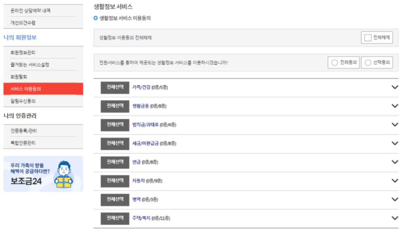The image size is (404, 232).
Task: Click the 나의 인증관리 section heading
Action: click(20, 116)
